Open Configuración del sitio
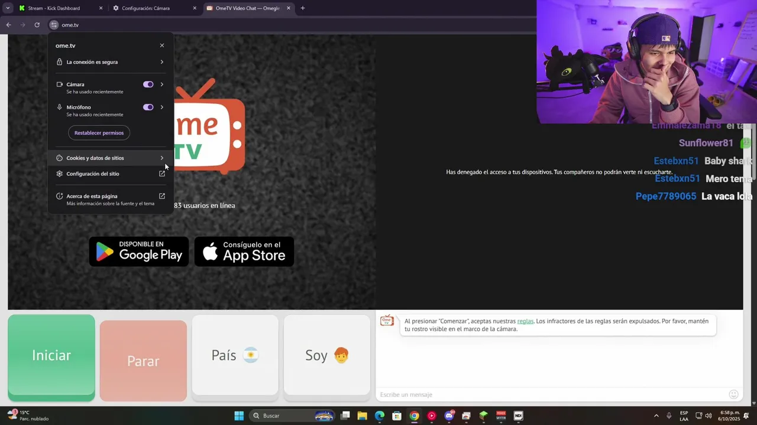This screenshot has width=757, height=425. (x=111, y=174)
